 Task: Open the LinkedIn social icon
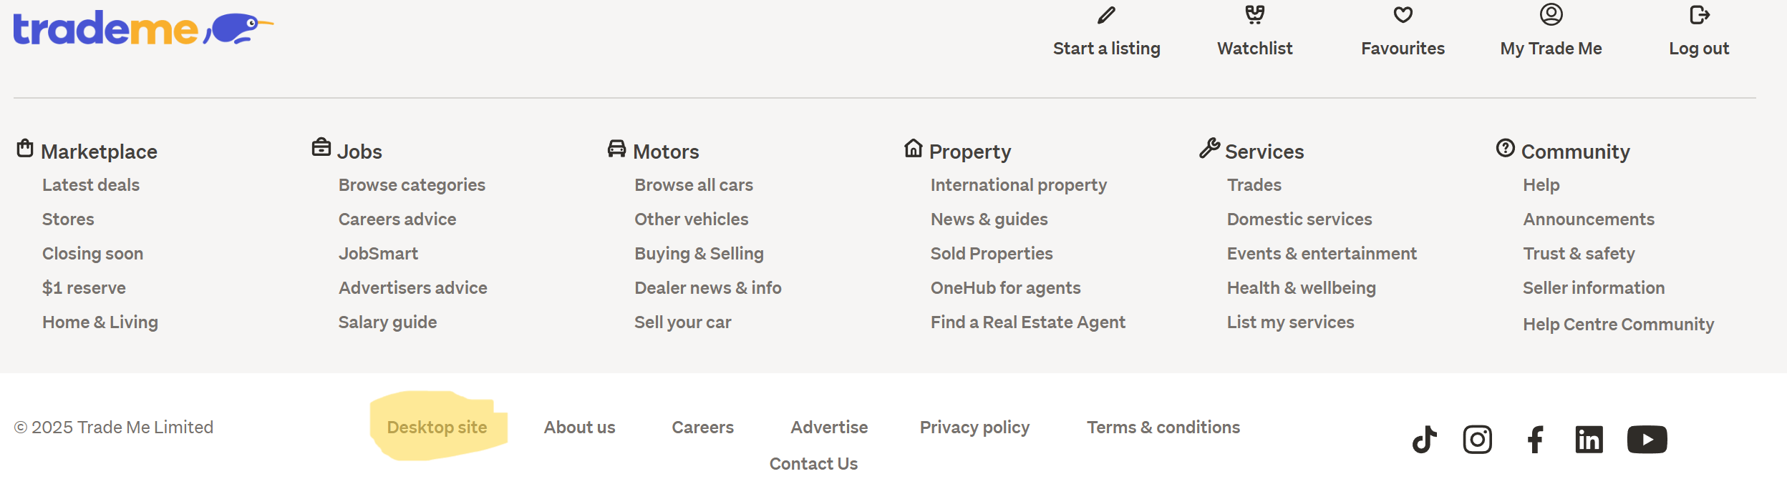(x=1589, y=440)
